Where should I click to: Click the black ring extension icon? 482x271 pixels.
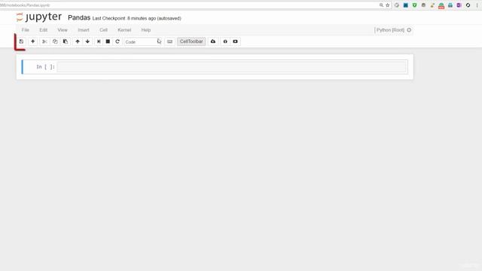coord(468,5)
